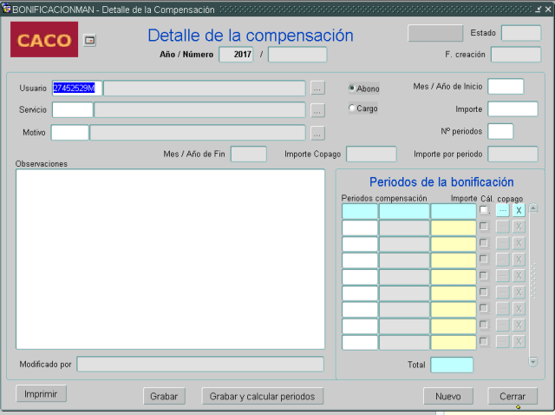Focus the Mes / Año de Inicio field

[x=506, y=87]
